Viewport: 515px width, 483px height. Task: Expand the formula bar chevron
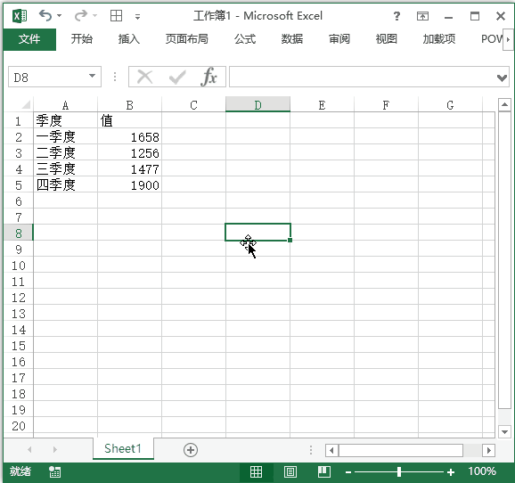click(502, 78)
